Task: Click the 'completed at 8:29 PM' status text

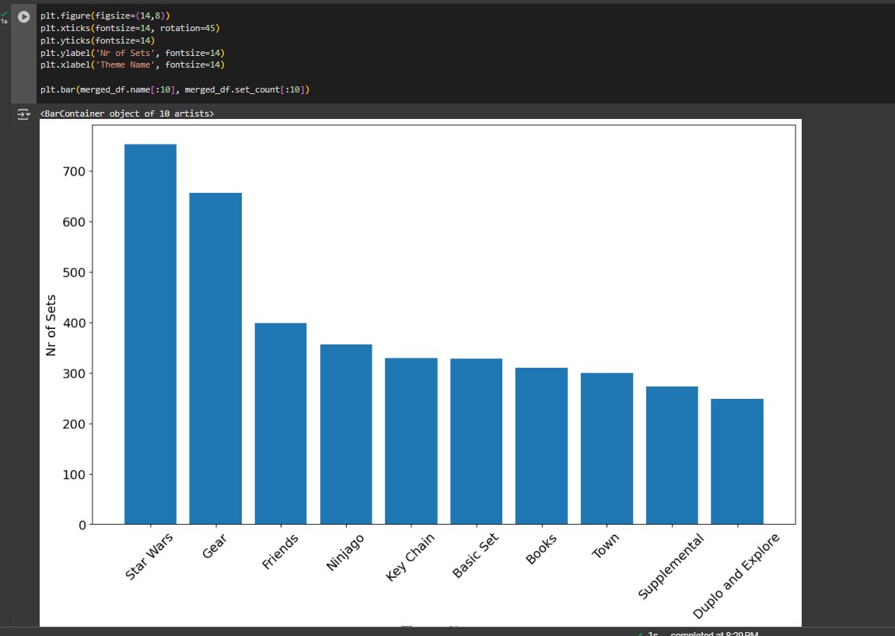Action: coord(714,634)
